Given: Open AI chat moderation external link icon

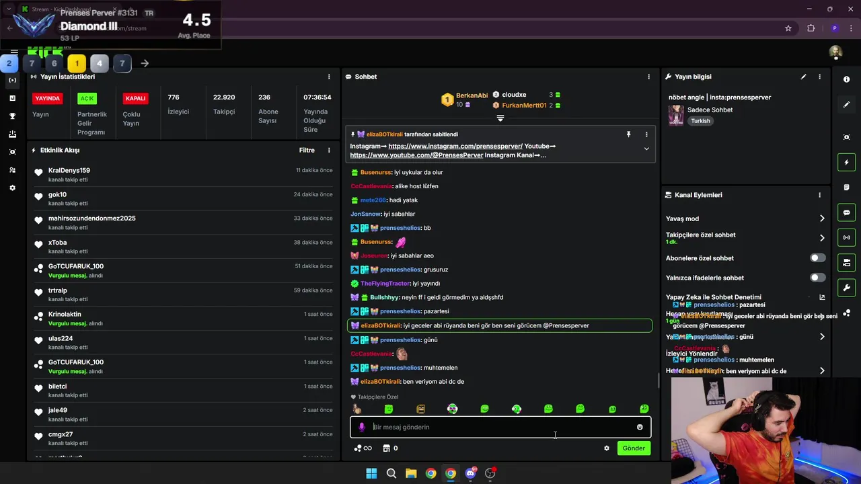Looking at the screenshot, I should coord(822,297).
